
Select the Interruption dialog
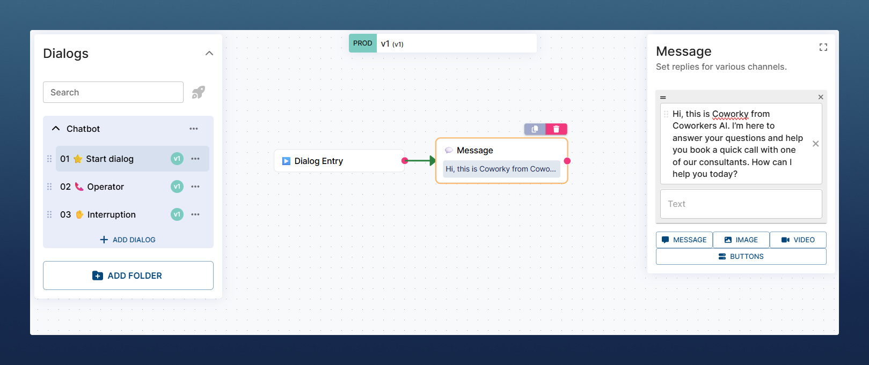click(x=111, y=214)
